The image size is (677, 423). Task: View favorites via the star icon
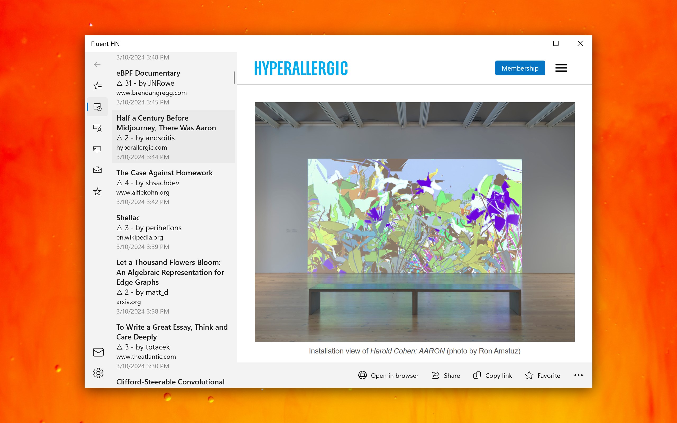tap(97, 191)
